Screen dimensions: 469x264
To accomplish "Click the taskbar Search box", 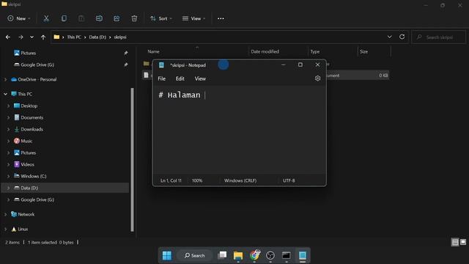I will [194, 255].
